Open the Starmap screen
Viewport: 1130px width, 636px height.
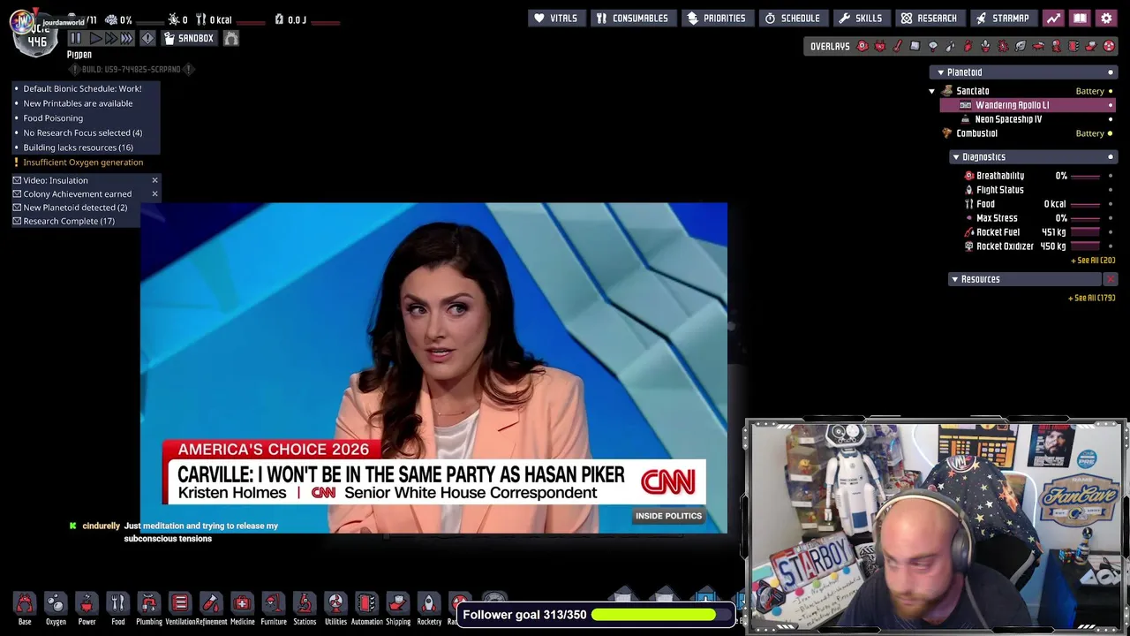1003,18
